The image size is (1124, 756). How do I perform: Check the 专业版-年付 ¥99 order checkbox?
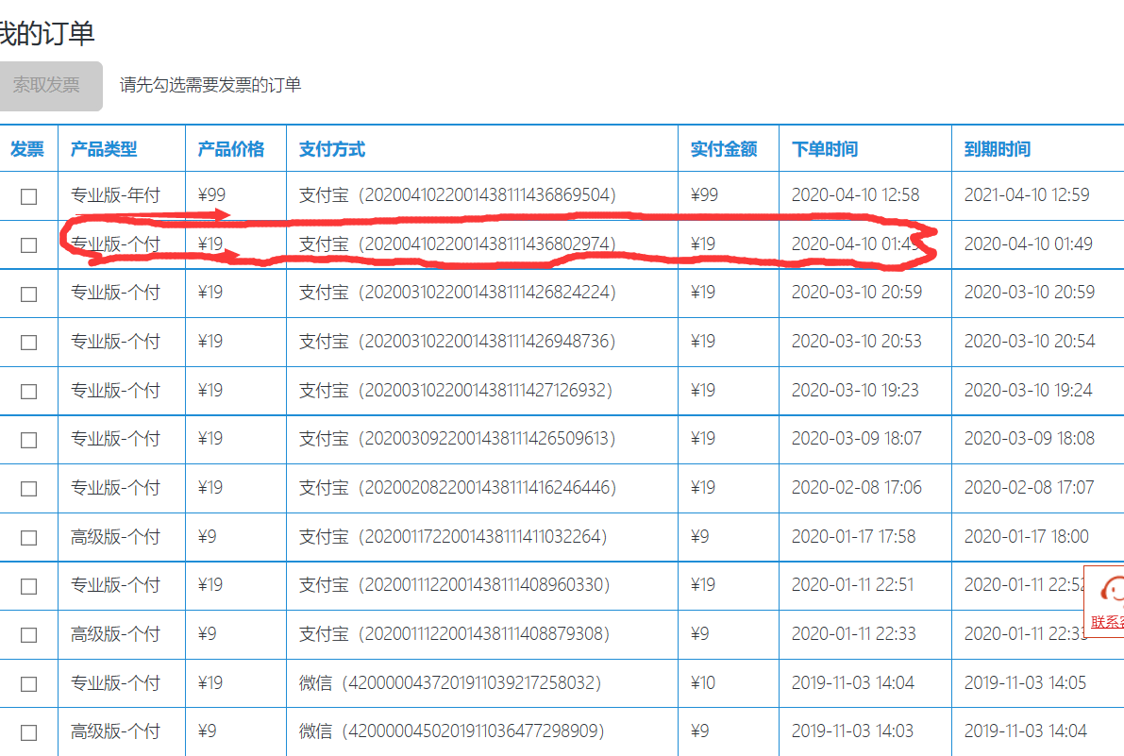click(x=29, y=196)
